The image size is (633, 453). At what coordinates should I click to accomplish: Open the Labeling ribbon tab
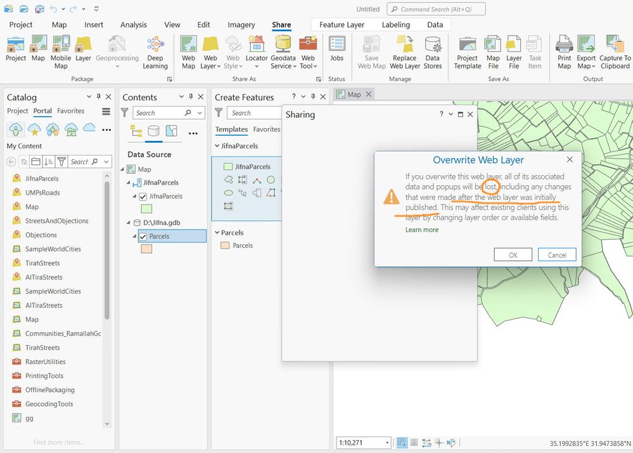point(395,25)
